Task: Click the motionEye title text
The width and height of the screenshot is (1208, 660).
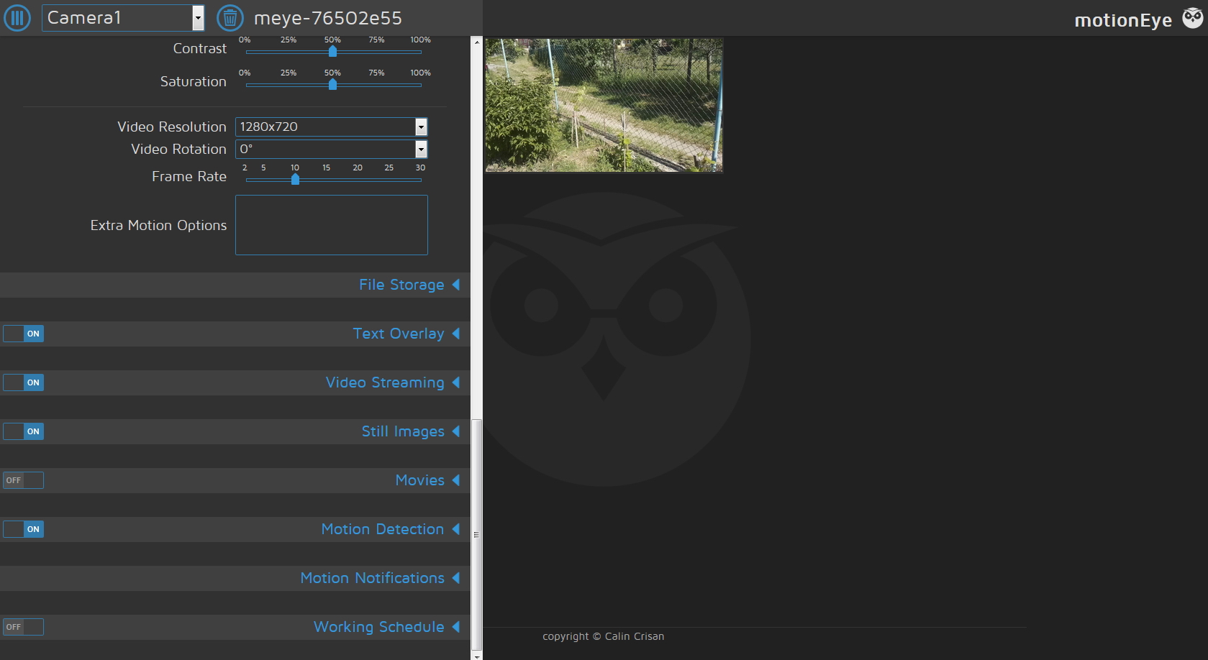Action: click(x=1123, y=20)
